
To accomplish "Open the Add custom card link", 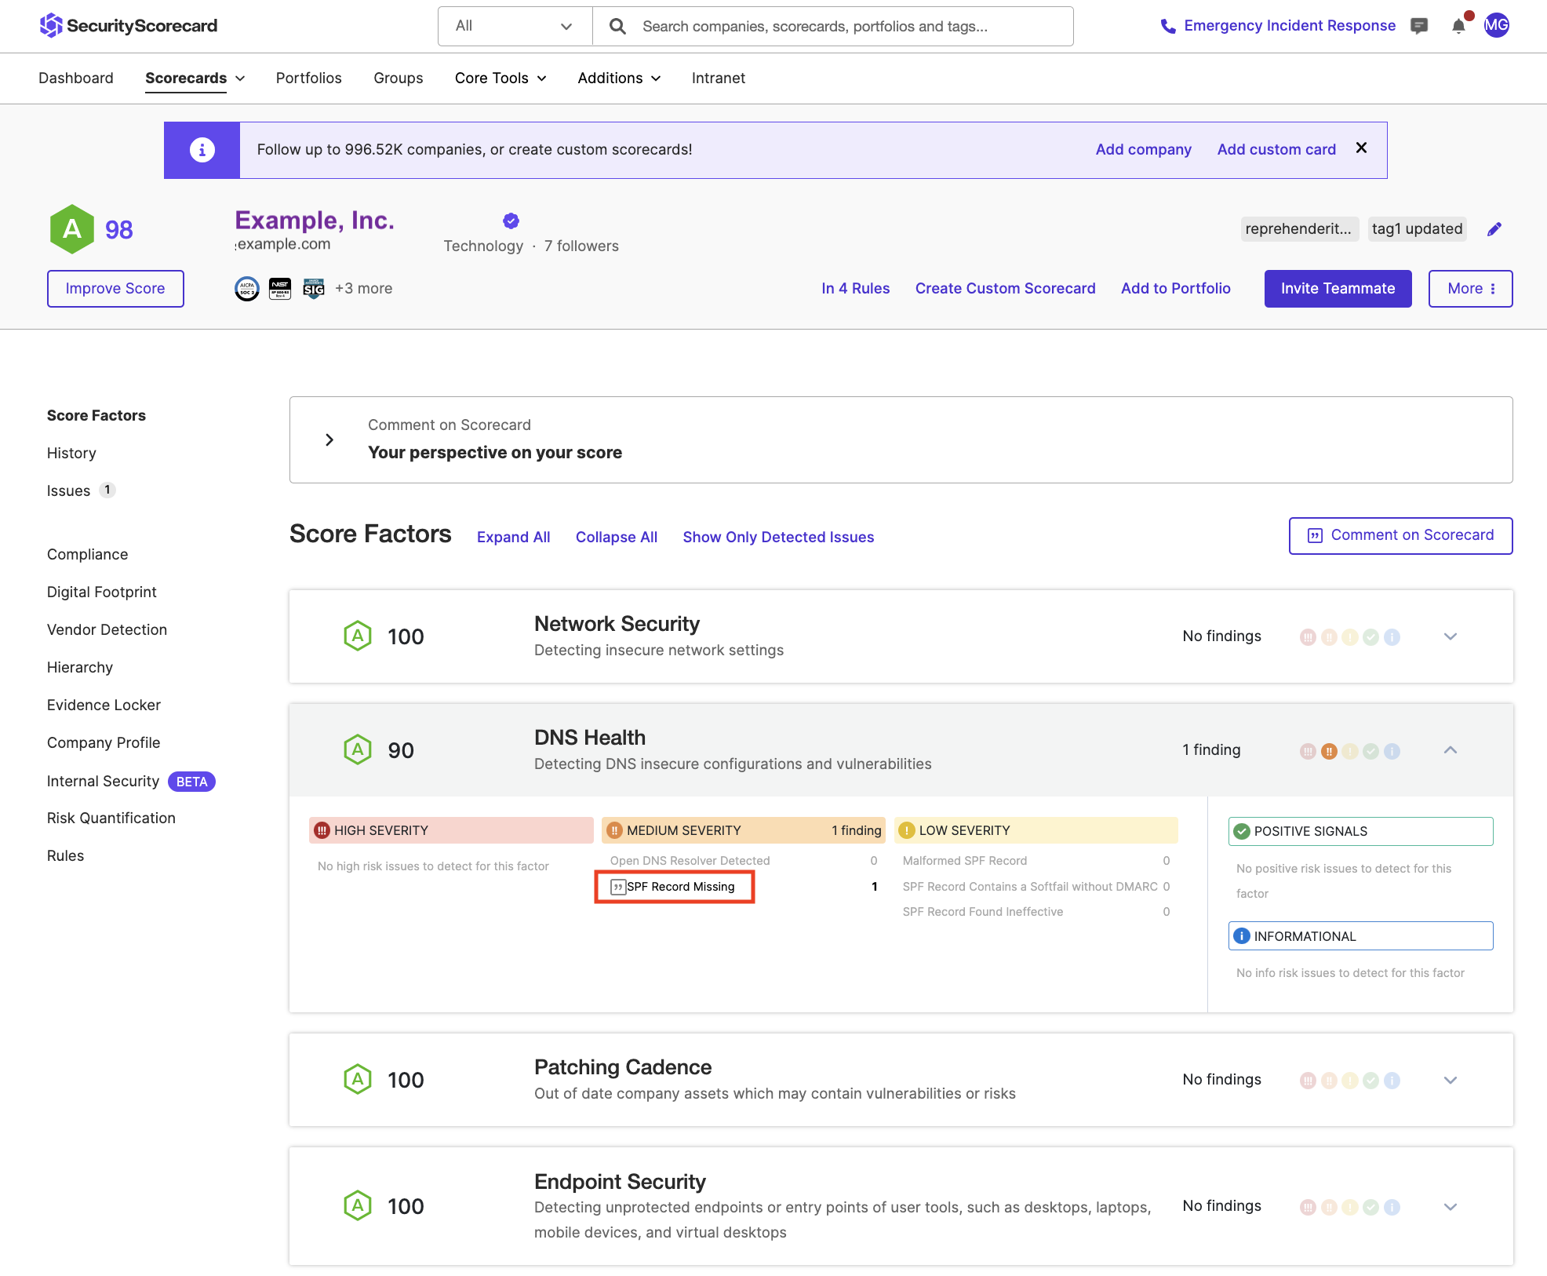I will [1276, 149].
